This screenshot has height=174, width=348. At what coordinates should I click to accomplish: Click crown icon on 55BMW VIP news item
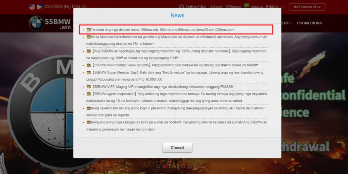coord(88,87)
